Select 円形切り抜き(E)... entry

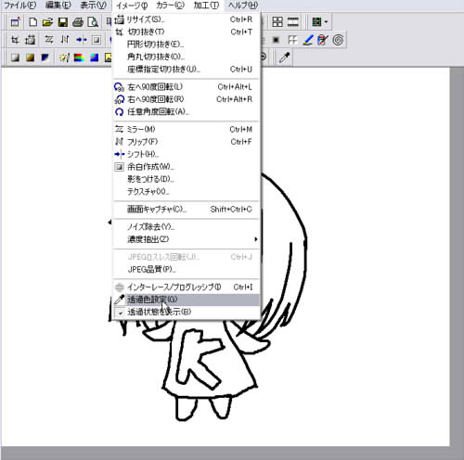(187, 45)
